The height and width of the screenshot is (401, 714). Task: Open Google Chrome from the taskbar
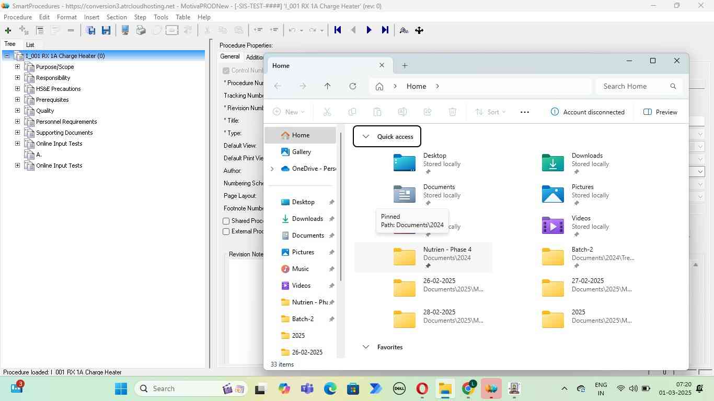tap(468, 388)
